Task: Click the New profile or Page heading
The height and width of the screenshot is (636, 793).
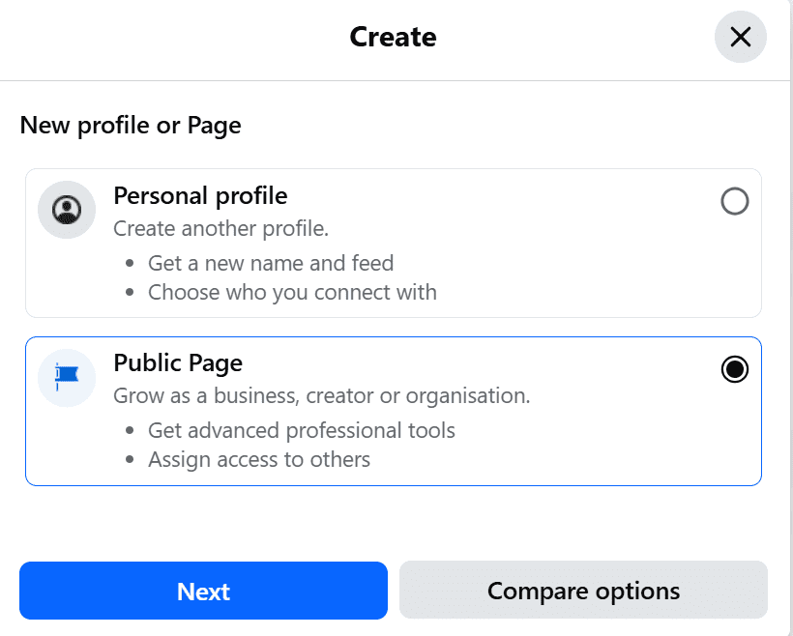Action: (131, 125)
